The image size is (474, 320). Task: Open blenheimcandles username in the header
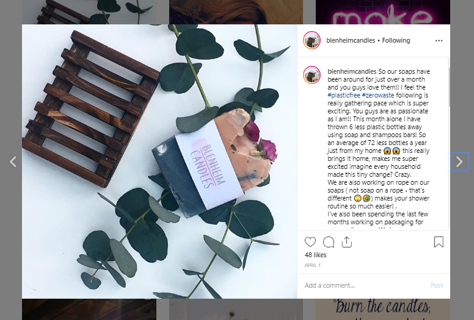pos(351,40)
